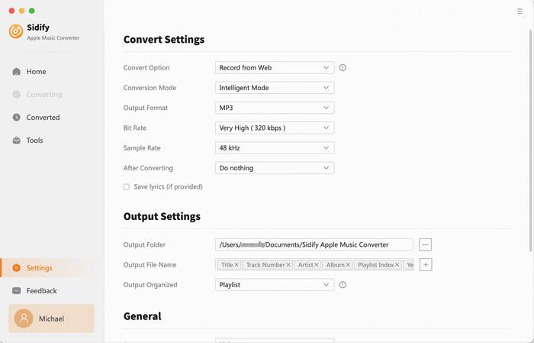Open the Converted section
534x343 pixels.
pyautogui.click(x=43, y=118)
